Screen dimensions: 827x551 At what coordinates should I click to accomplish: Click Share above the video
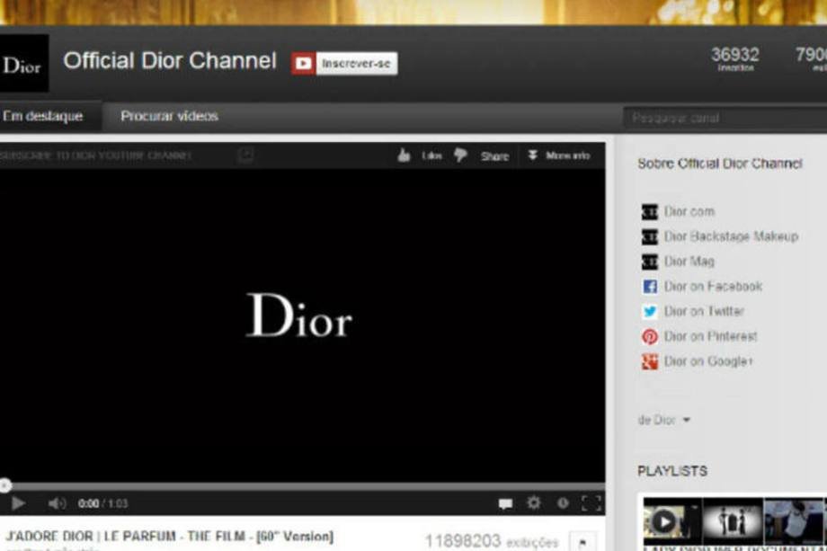(x=494, y=156)
